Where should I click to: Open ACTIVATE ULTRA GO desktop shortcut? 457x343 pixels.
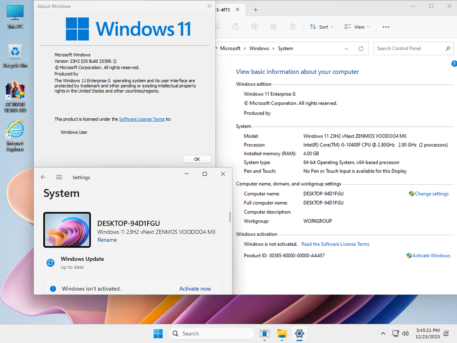pos(15,97)
